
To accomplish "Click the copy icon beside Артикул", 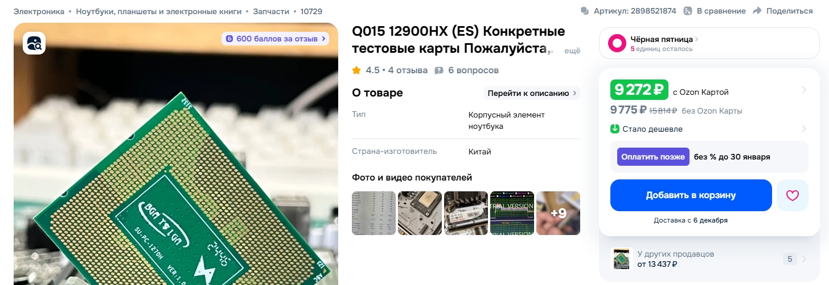I will pos(585,11).
